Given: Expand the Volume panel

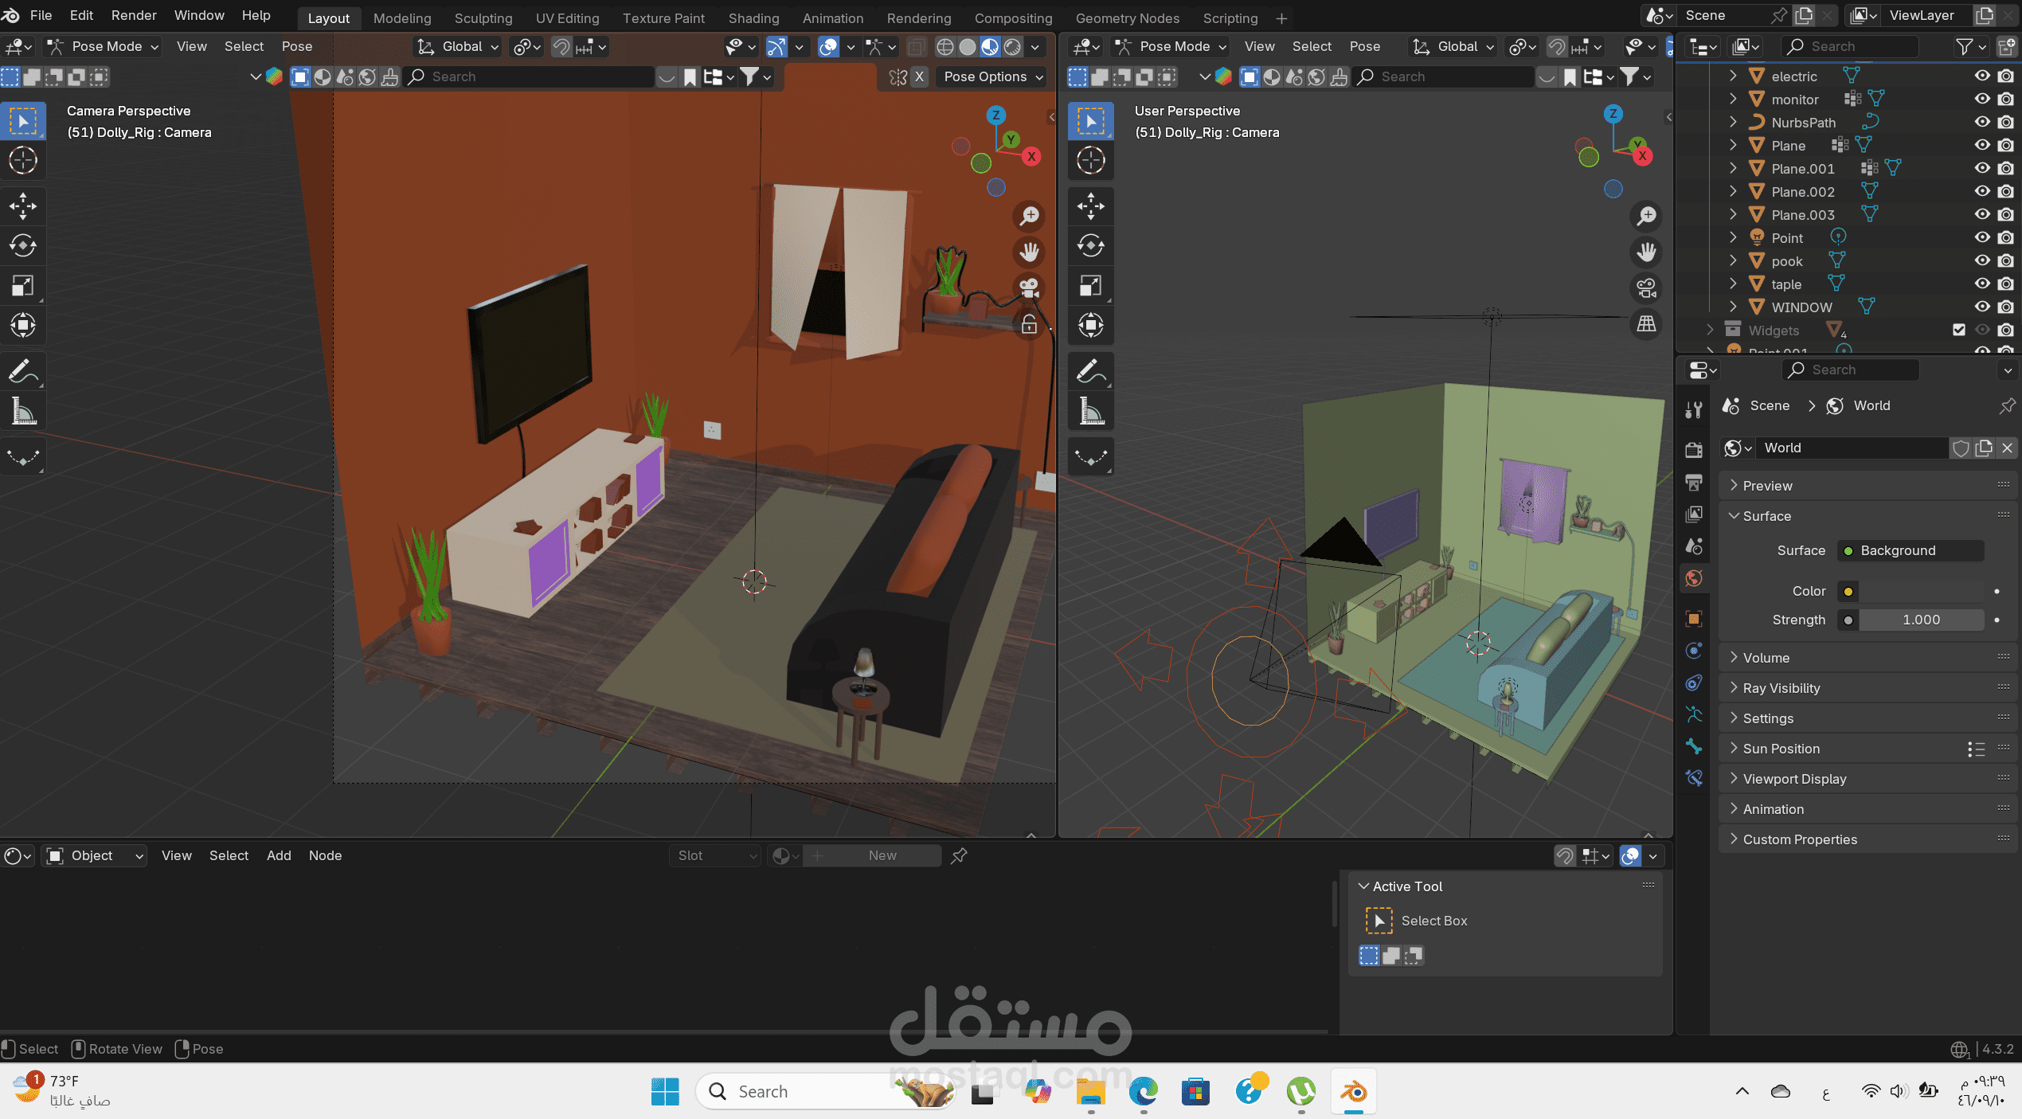Looking at the screenshot, I should 1766,658.
